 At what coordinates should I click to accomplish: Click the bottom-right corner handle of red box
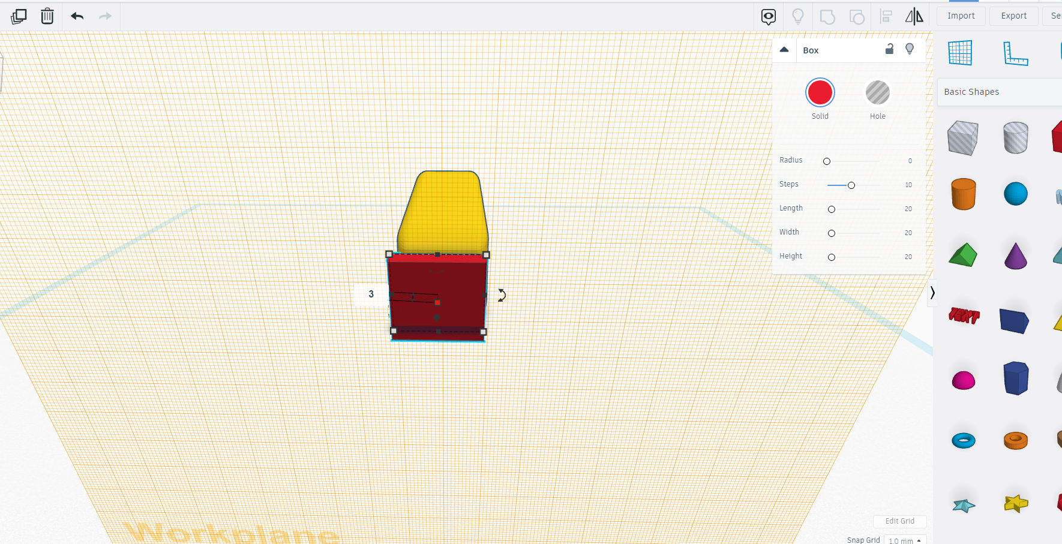pyautogui.click(x=484, y=332)
